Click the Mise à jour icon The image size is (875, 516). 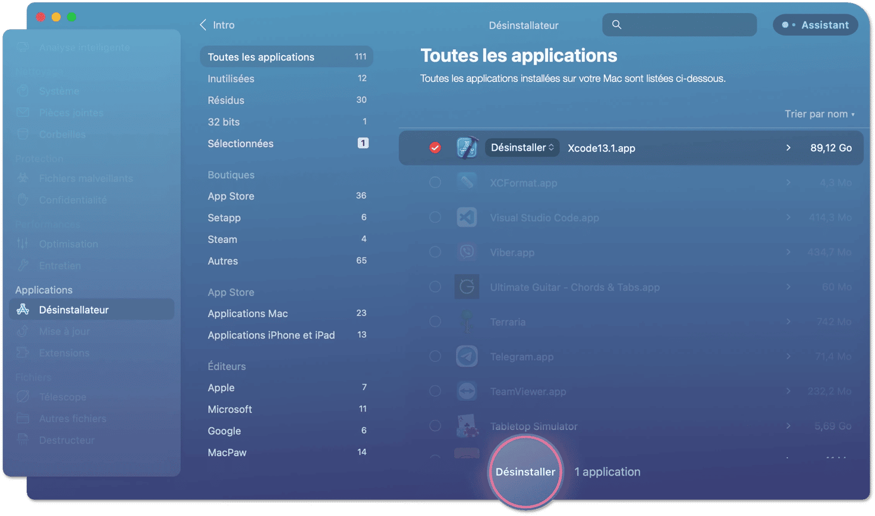(x=23, y=331)
